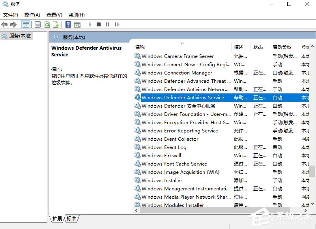The image size is (316, 229).
Task: Navigate forward using the right arrow icon
Action: coord(13,24)
